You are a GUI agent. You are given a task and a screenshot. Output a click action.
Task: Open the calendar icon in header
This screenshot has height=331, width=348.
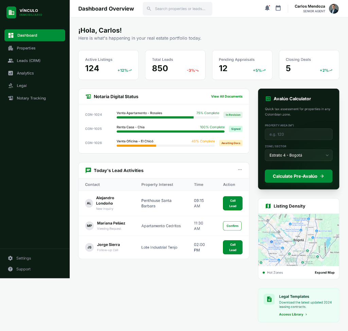pos(278,8)
